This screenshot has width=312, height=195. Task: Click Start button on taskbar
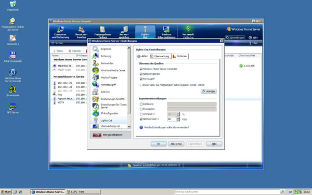pos(6,192)
